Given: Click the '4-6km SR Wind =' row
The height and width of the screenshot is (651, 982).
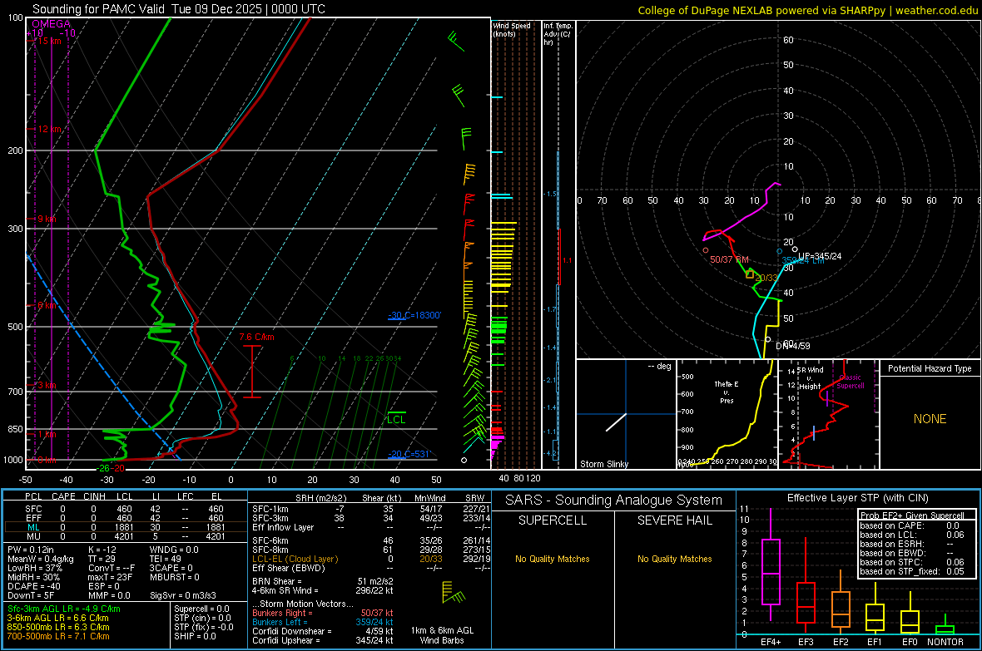Looking at the screenshot, I should pyautogui.click(x=323, y=591).
